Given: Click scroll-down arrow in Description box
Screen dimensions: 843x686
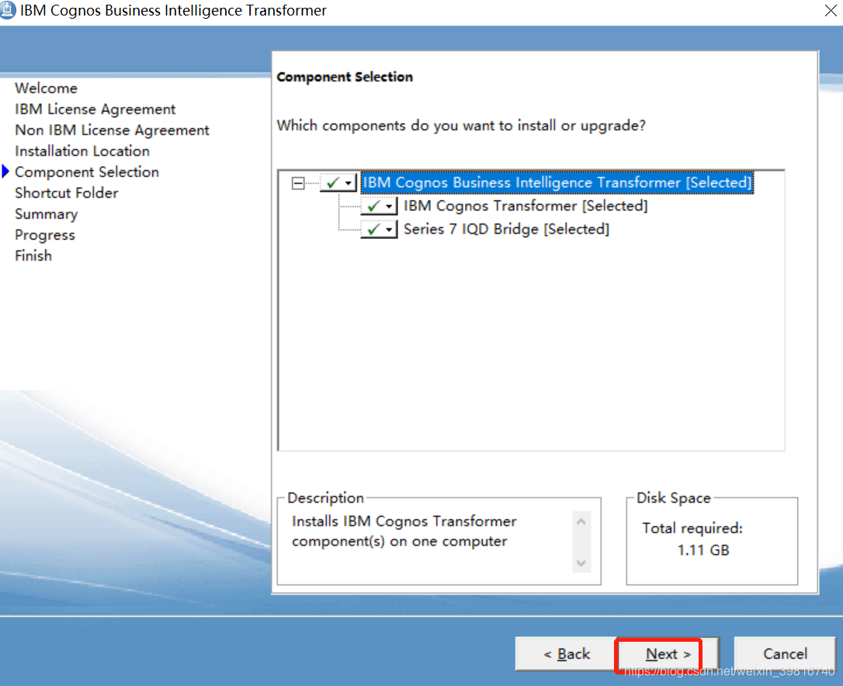Looking at the screenshot, I should [x=581, y=563].
